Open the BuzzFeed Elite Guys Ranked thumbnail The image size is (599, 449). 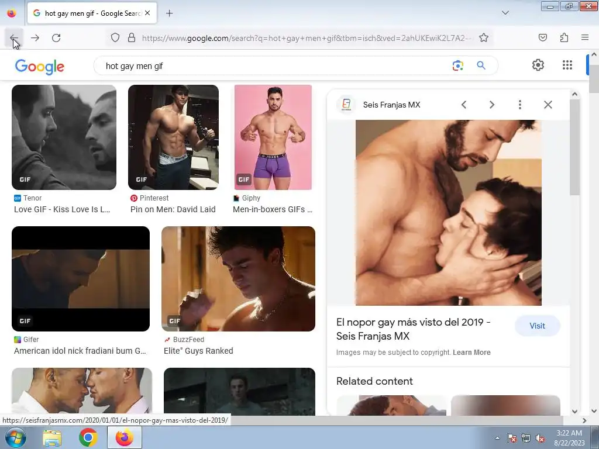[239, 279]
